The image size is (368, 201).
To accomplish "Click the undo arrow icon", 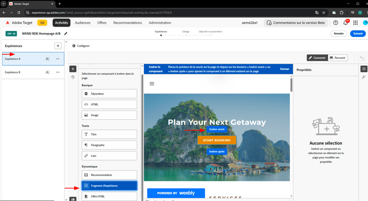I will pos(362,57).
